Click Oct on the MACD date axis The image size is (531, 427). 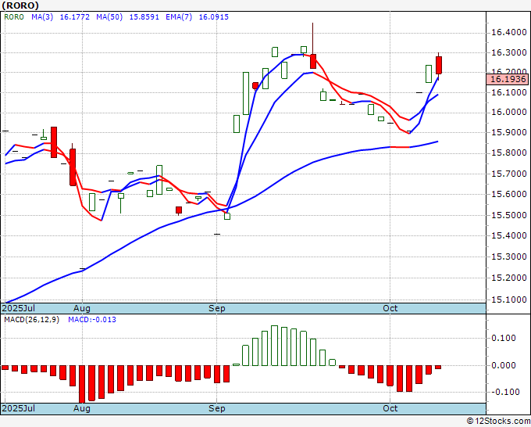390,408
